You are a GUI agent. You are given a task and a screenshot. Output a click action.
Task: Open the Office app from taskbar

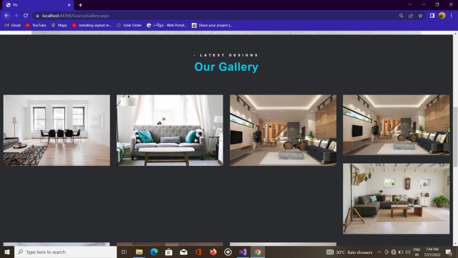(198, 252)
